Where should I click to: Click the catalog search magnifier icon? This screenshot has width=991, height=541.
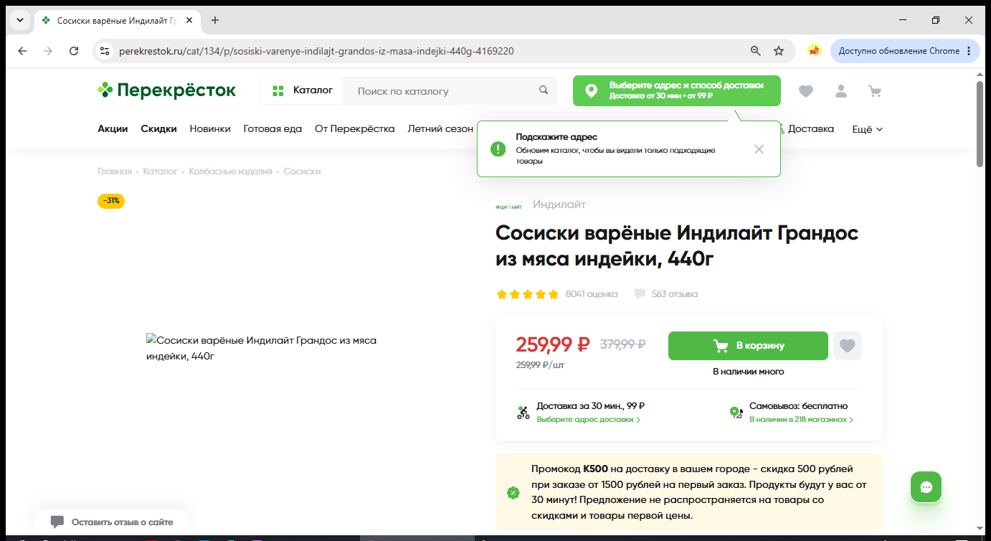click(544, 90)
